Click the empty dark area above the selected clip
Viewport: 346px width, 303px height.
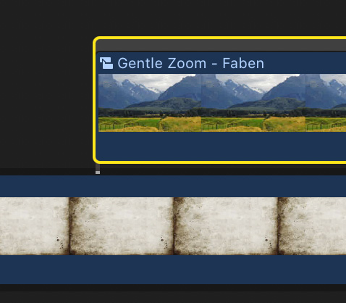(x=173, y=17)
